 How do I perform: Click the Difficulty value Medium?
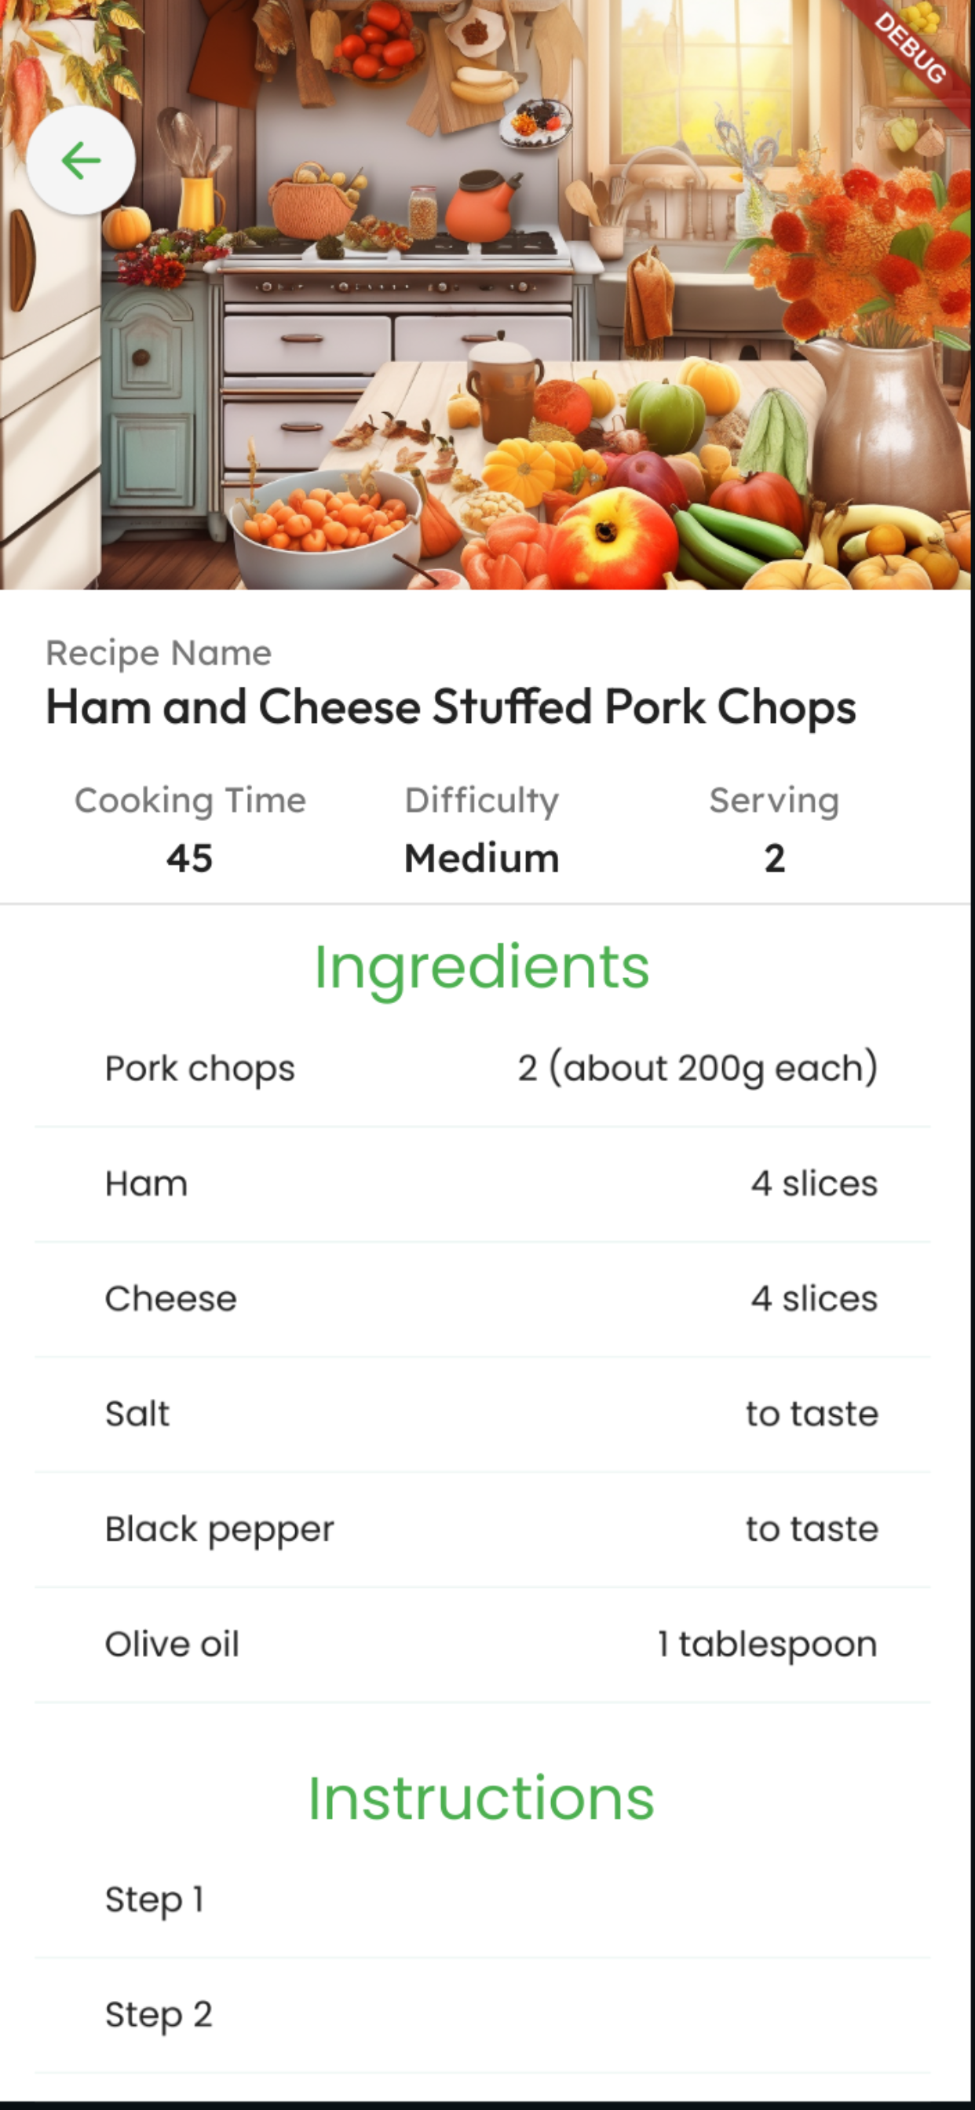pyautogui.click(x=482, y=859)
